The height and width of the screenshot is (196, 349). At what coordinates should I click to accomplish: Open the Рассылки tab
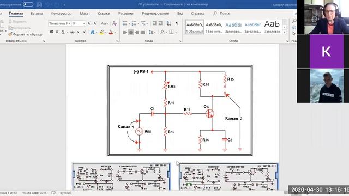pyautogui.click(x=126, y=13)
